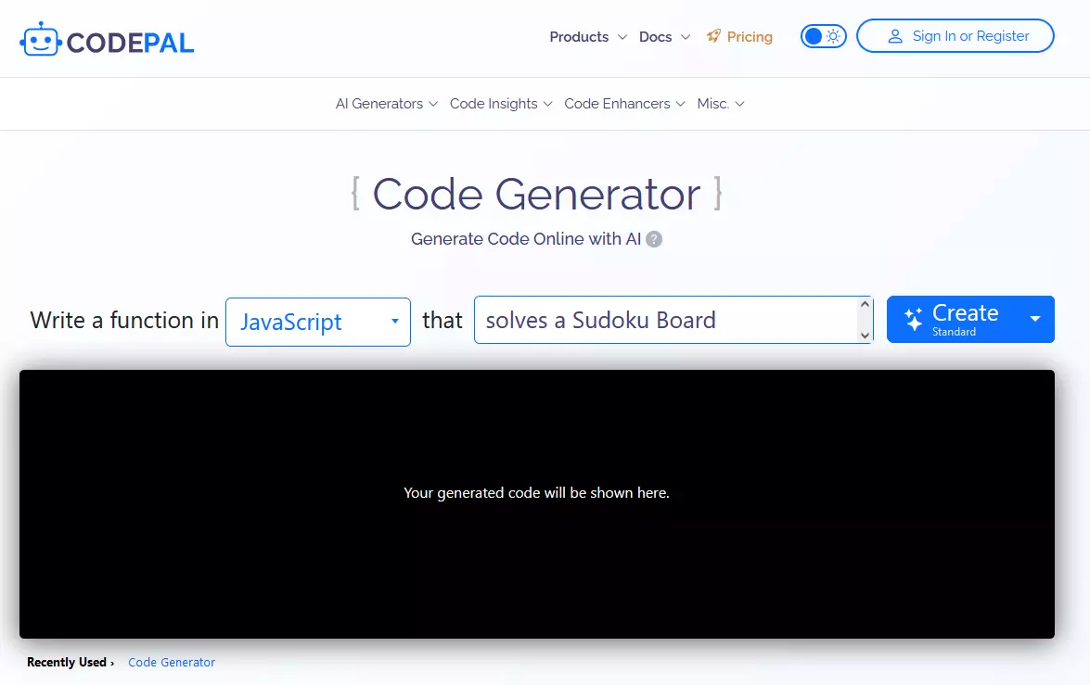Click the 'Recently Used' label
Screen dimensions: 1090x685
67,662
